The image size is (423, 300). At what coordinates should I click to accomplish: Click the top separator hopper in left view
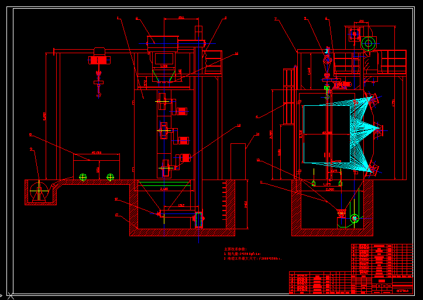point(164,58)
